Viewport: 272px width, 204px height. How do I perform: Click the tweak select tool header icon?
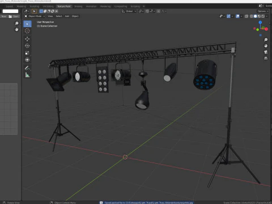(x=34, y=11)
